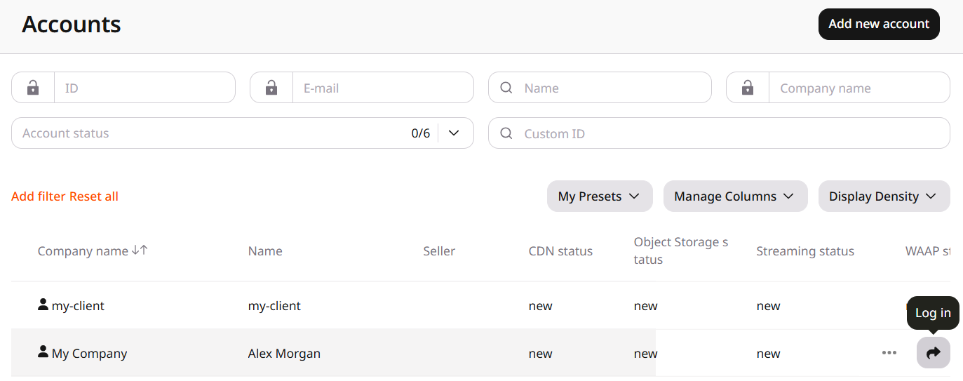This screenshot has width=963, height=381.
Task: Click Object Storage 'new' in my-client row
Action: [x=645, y=306]
